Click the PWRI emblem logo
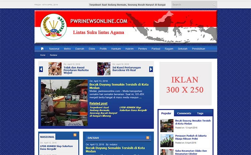Screen dimensions: 251x155 51,27
